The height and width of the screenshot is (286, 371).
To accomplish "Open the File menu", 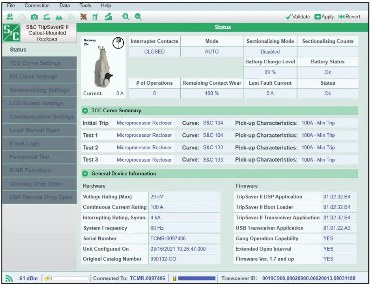I will (11, 6).
